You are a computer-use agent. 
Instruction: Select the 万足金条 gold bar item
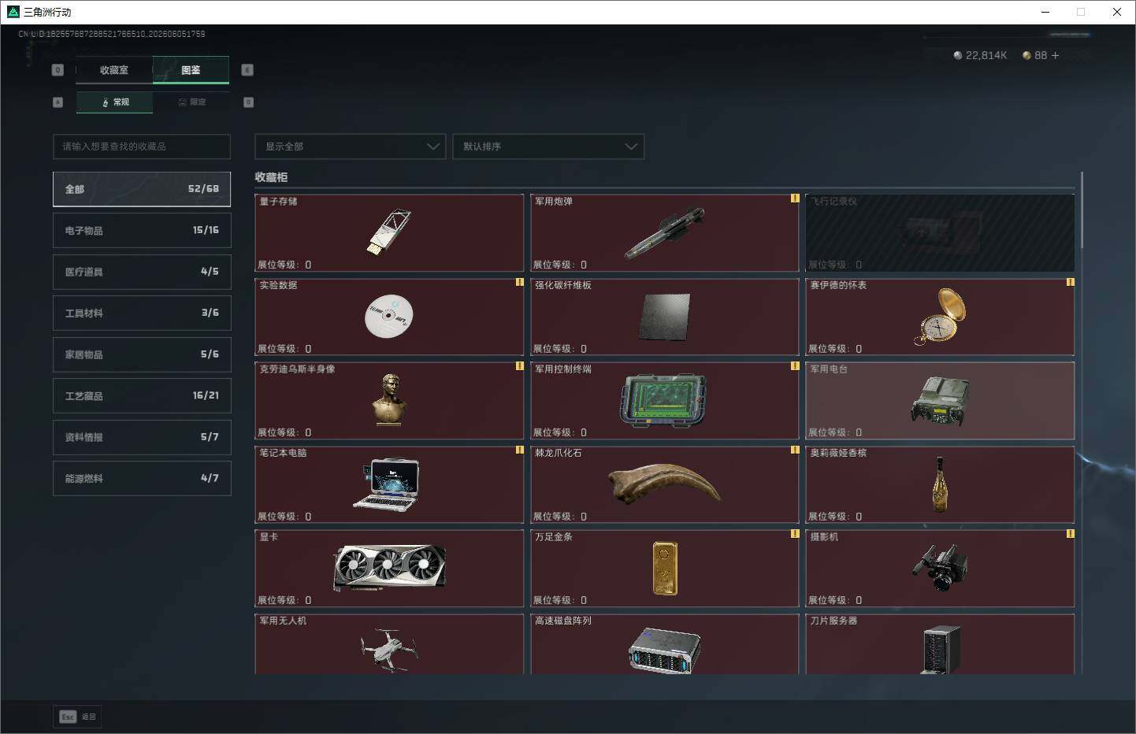click(x=665, y=568)
